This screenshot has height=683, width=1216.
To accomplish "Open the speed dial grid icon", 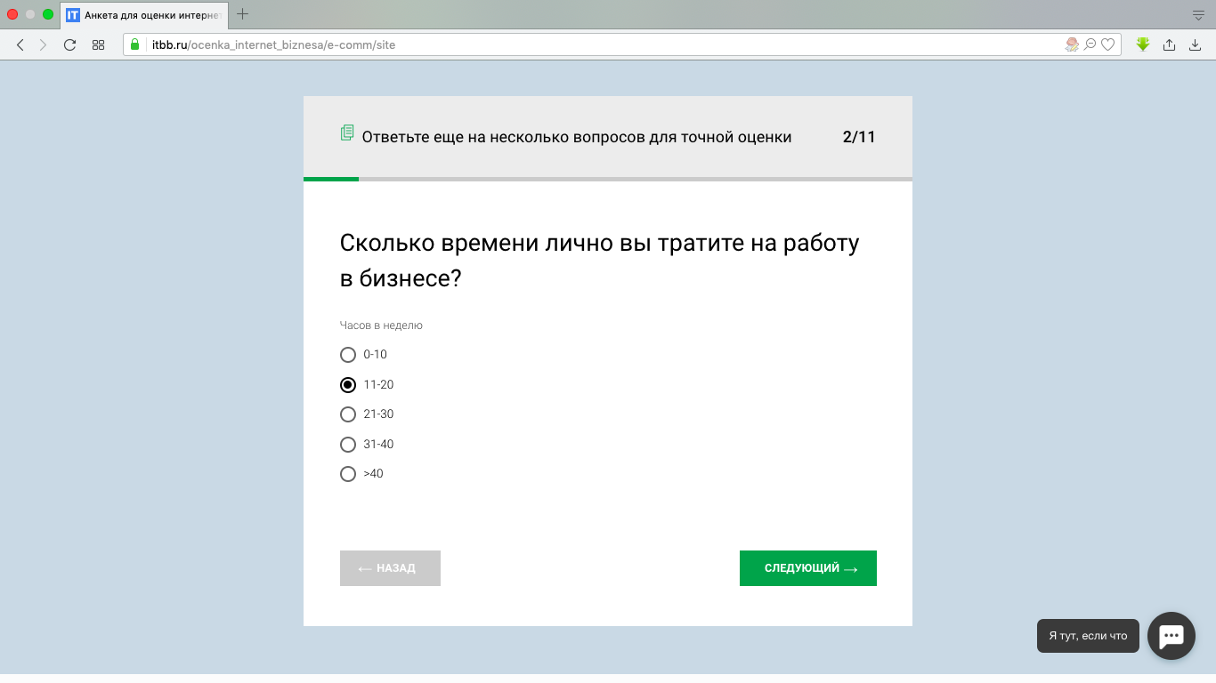I will tap(99, 44).
